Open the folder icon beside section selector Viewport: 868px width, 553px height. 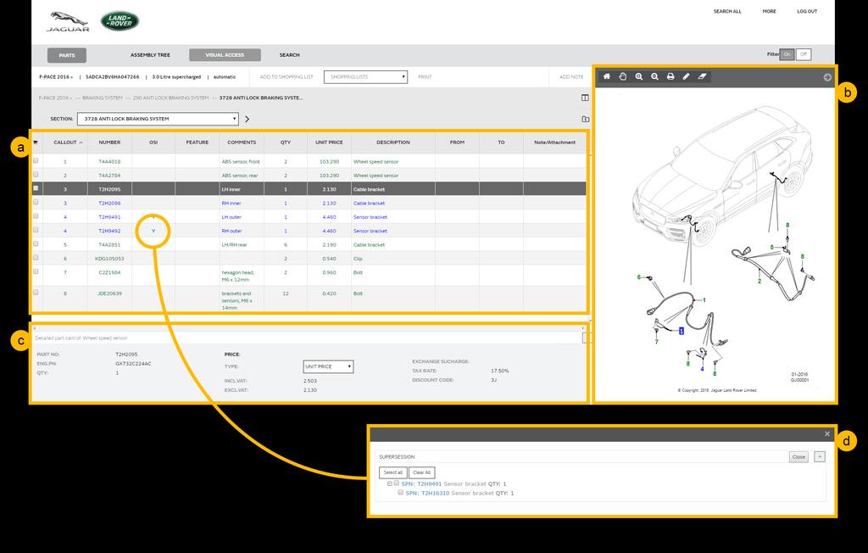click(x=585, y=119)
